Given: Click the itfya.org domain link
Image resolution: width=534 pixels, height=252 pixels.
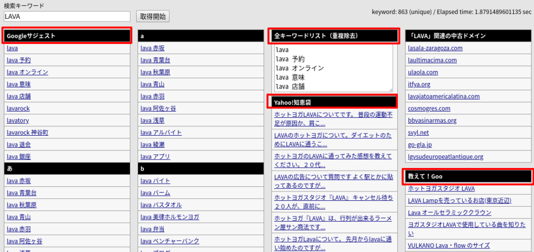Looking at the screenshot, I should [x=419, y=84].
